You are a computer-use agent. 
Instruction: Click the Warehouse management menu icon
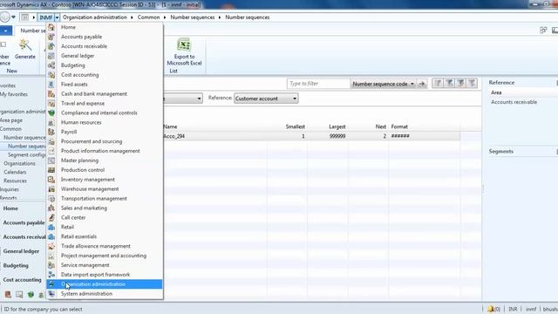click(x=51, y=188)
